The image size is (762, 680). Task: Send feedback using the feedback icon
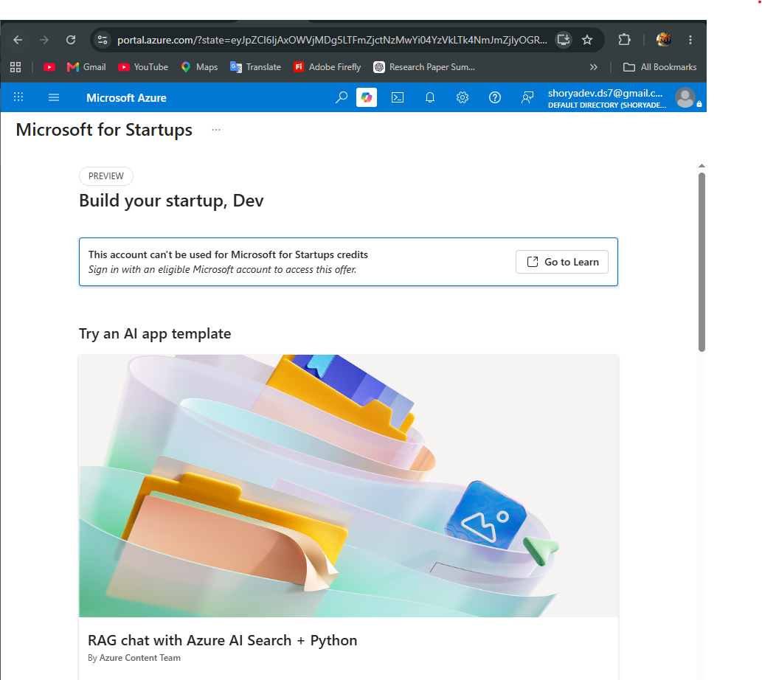pyautogui.click(x=527, y=97)
